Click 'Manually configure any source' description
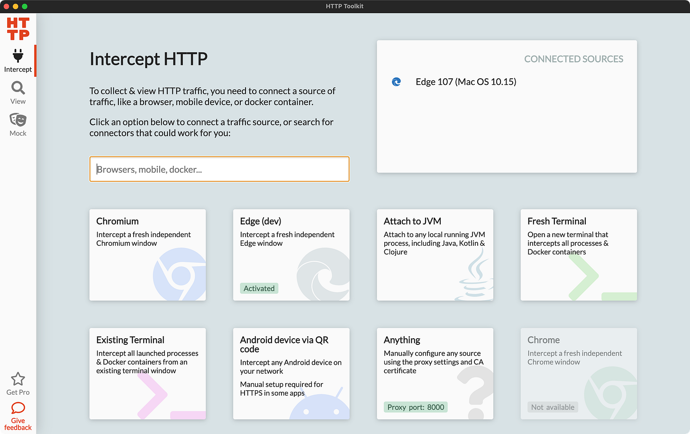 434,362
